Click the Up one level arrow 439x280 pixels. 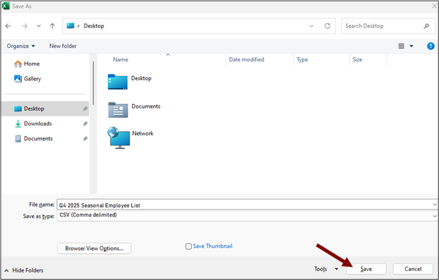coord(52,26)
